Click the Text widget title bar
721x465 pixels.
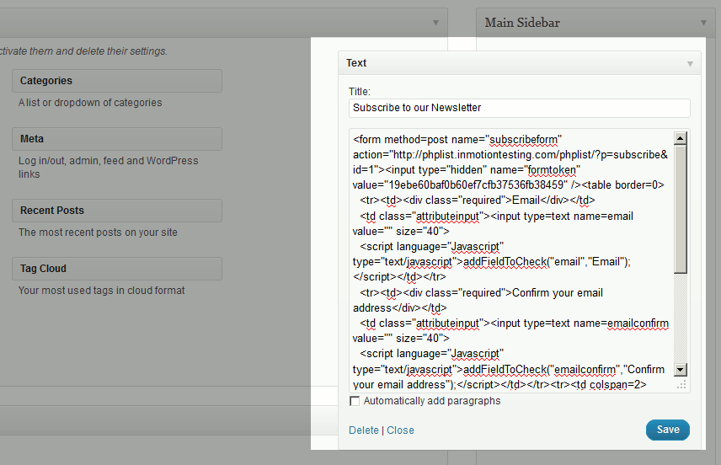[505, 63]
